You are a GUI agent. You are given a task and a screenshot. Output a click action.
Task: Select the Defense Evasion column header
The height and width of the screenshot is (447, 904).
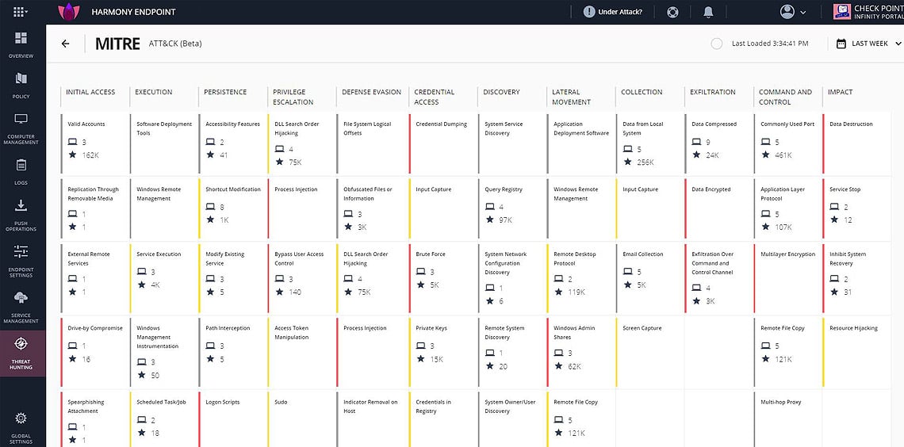coord(371,92)
